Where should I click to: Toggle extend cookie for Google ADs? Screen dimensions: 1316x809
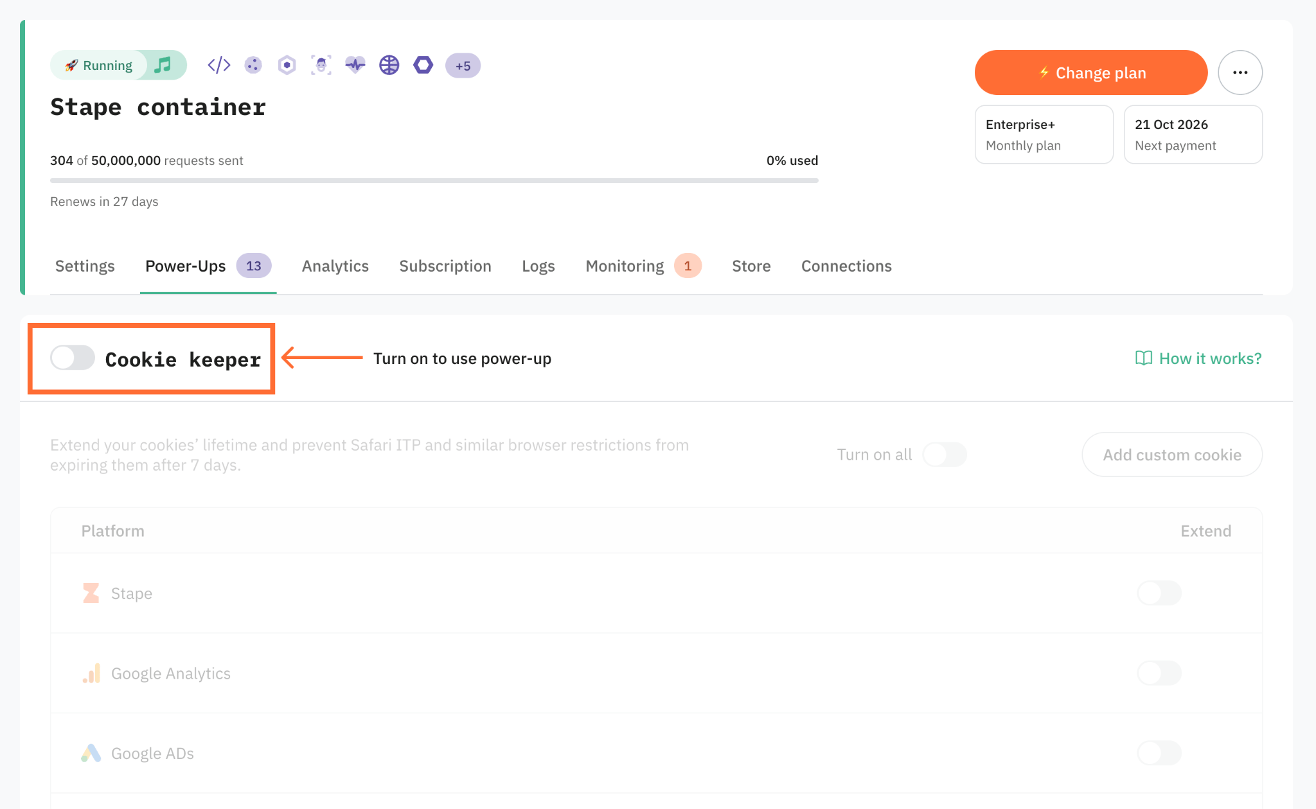click(x=1159, y=753)
